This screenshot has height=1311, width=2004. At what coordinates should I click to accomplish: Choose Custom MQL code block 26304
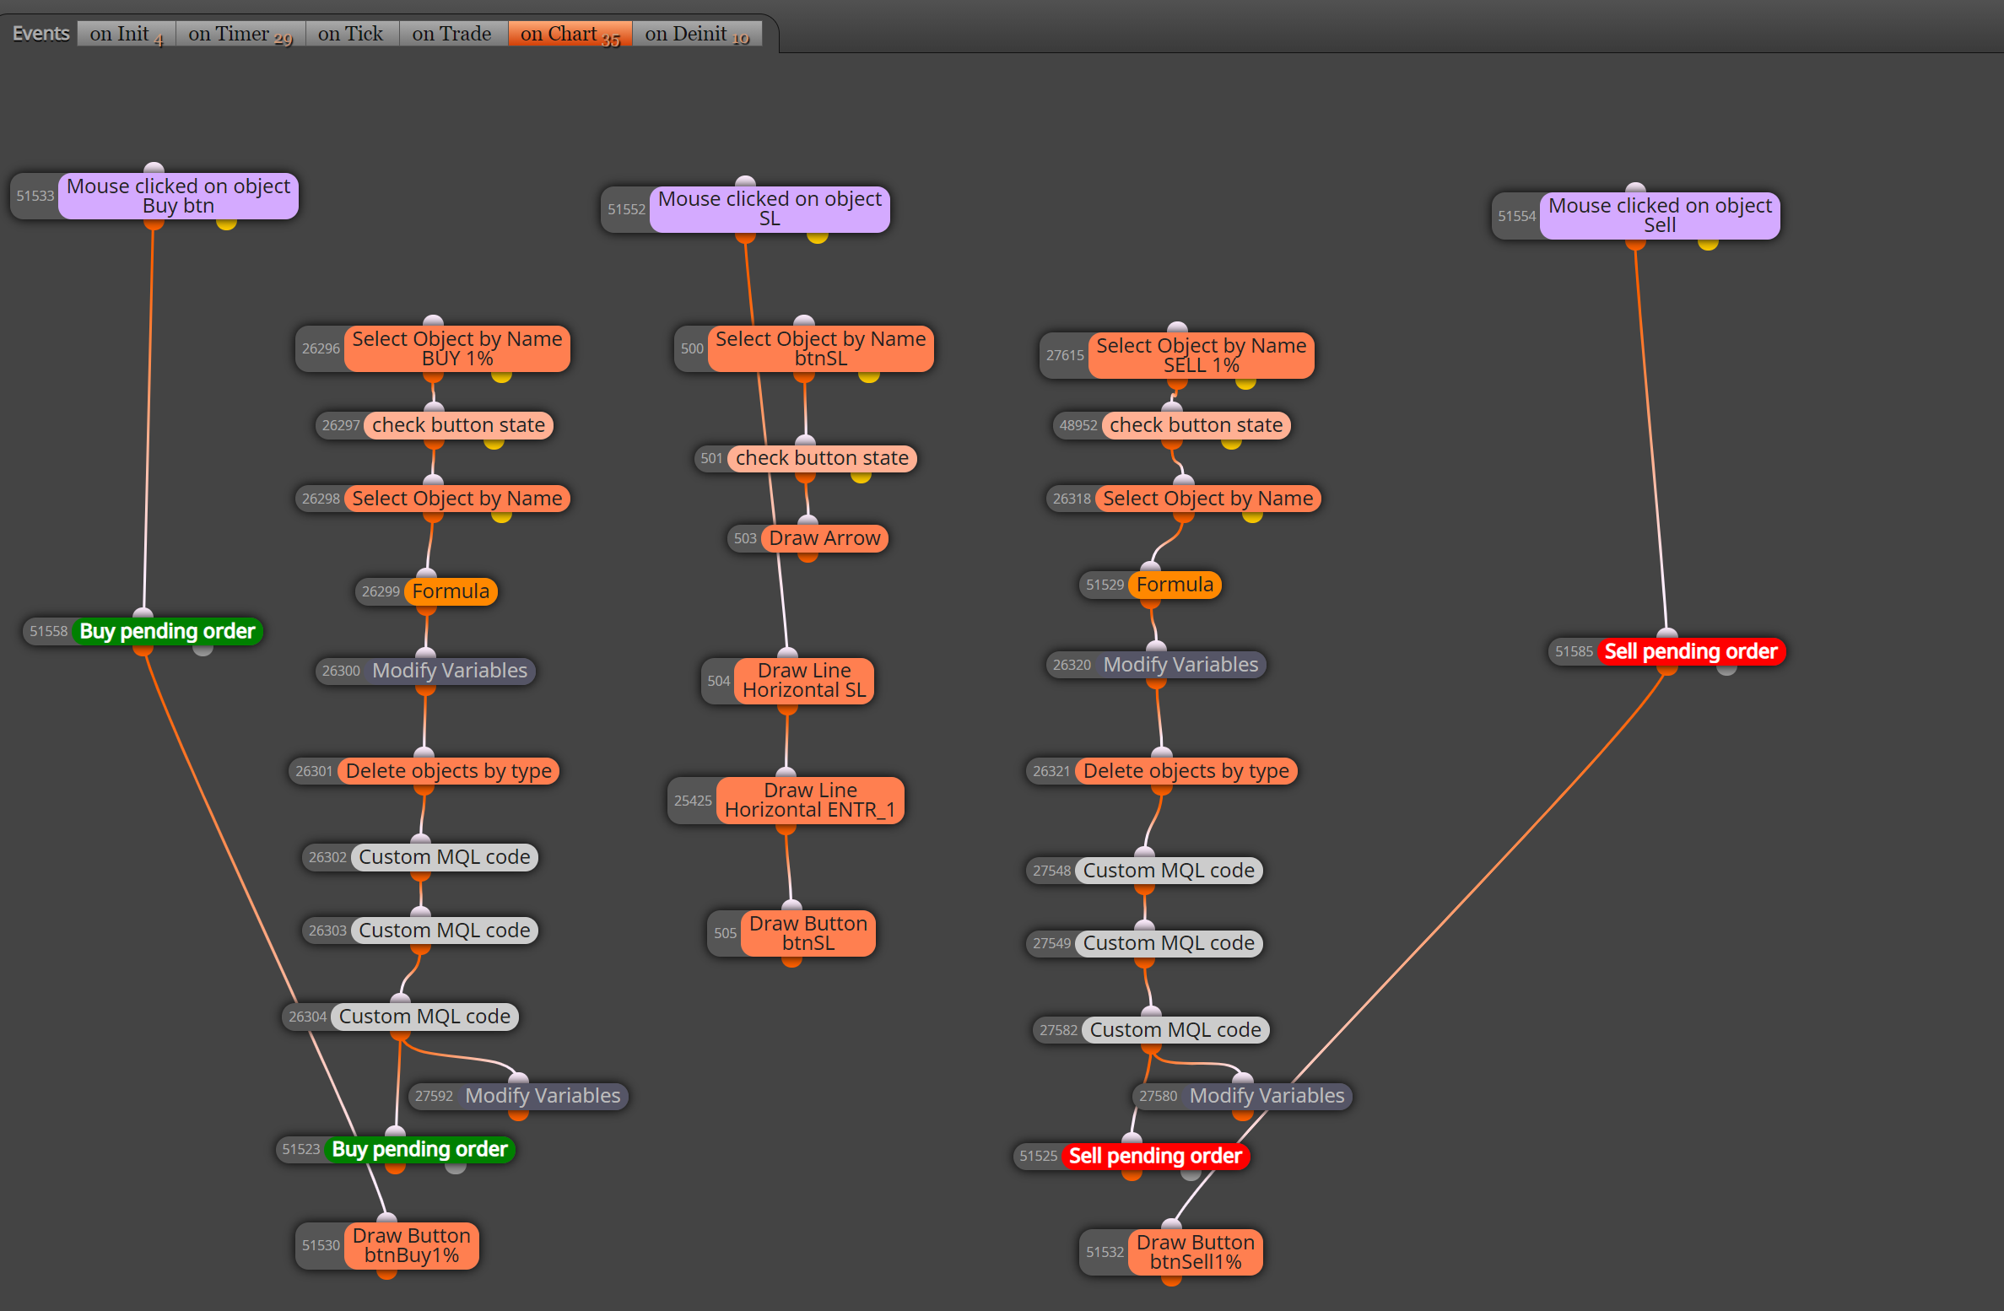click(x=425, y=1017)
